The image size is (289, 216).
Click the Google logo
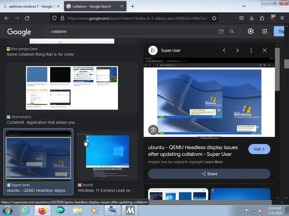[19, 32]
